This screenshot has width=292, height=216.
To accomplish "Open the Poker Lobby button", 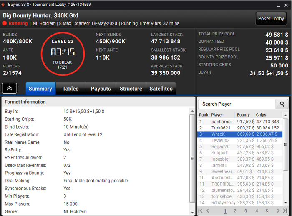I will click(x=271, y=19).
